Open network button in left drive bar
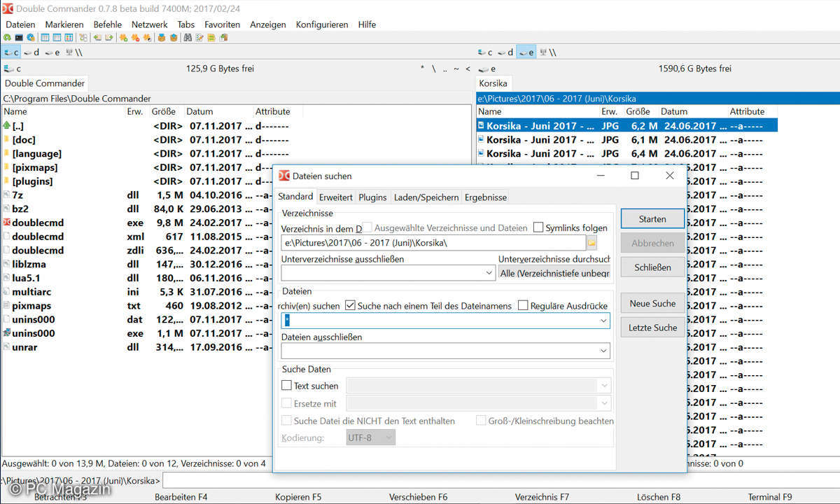Screen dimensions: 840x504 [x=73, y=52]
